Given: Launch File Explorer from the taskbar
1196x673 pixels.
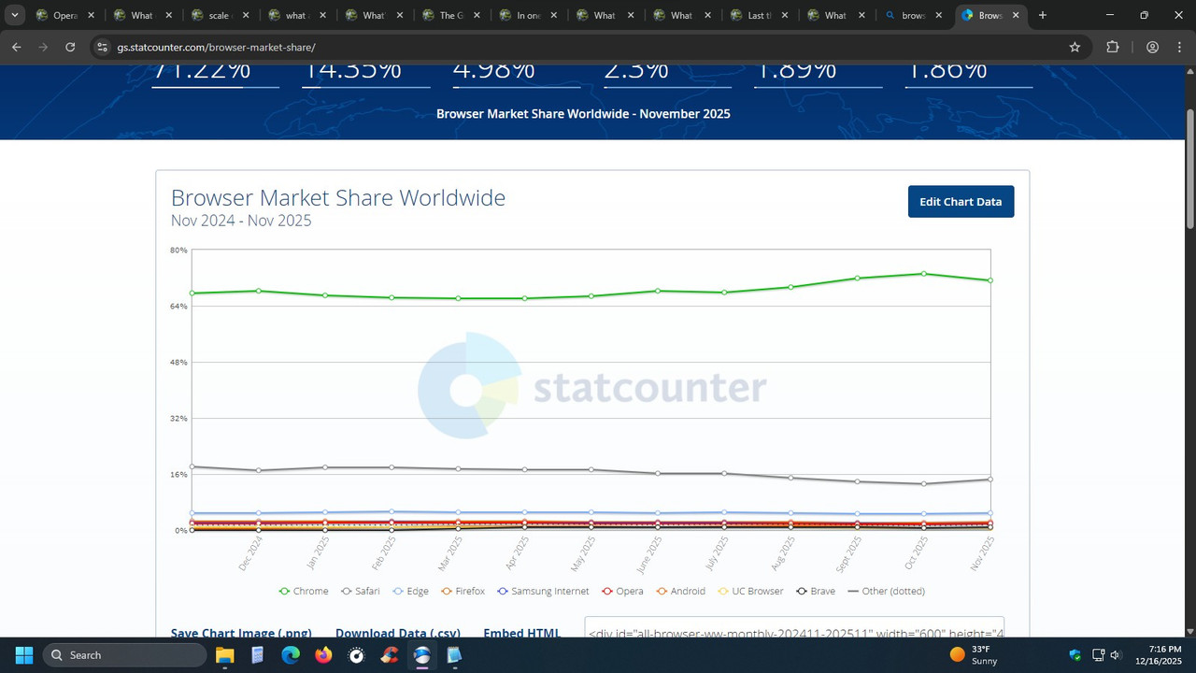Looking at the screenshot, I should click(x=224, y=655).
